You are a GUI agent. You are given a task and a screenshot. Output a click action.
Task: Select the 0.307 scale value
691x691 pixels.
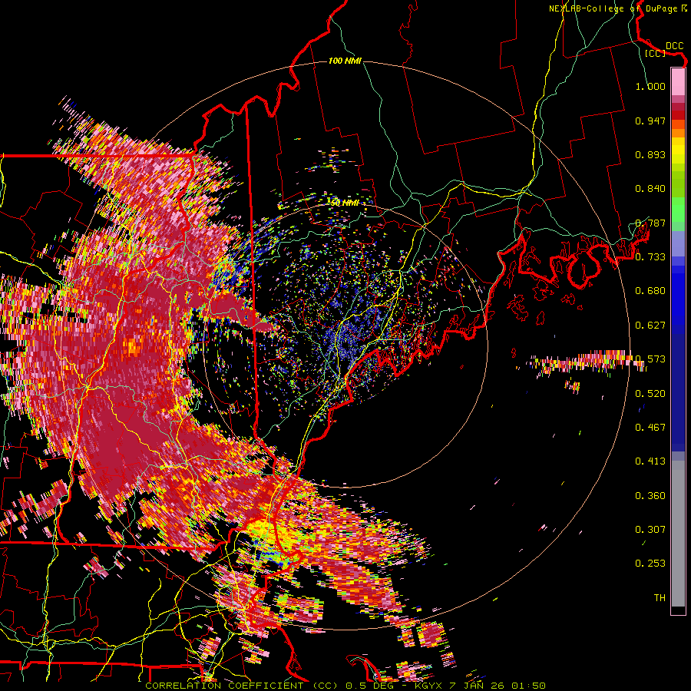click(650, 530)
